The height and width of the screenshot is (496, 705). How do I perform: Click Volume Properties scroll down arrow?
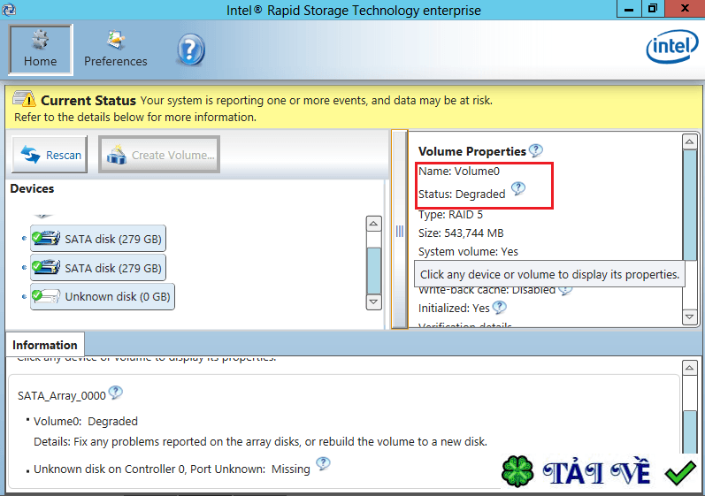click(689, 317)
